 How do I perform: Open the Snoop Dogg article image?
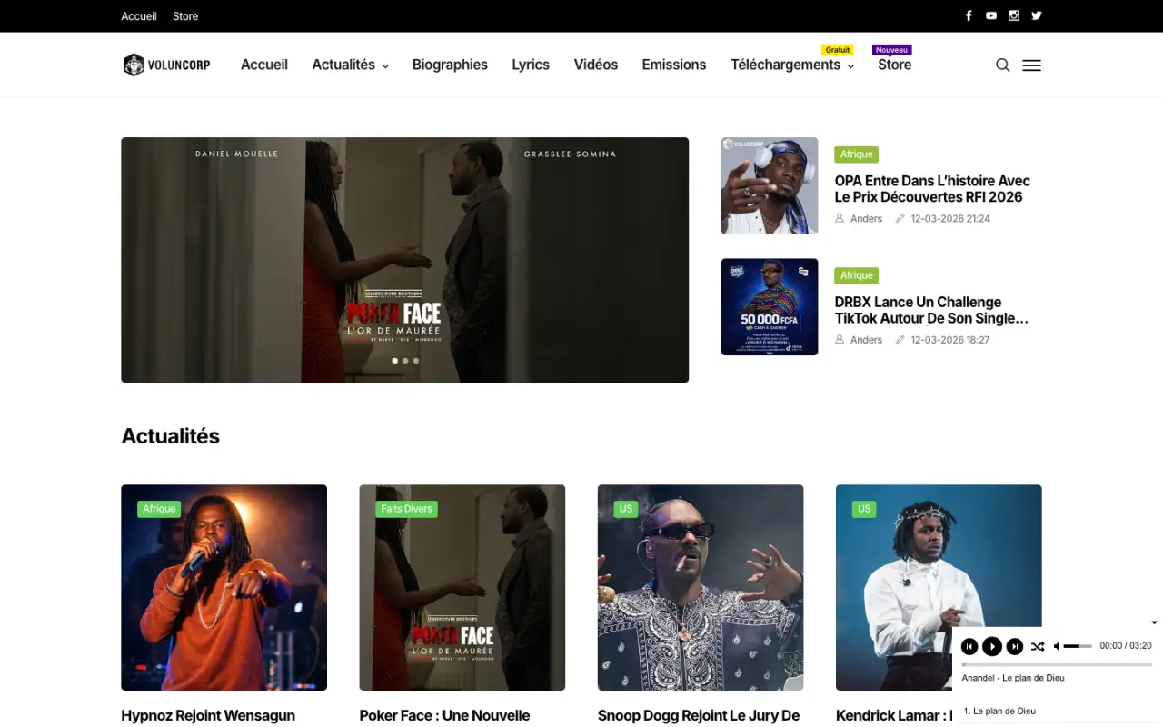(701, 587)
